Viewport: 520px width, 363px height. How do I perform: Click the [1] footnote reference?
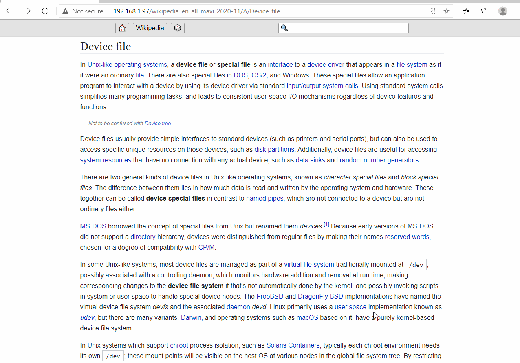coord(326,224)
